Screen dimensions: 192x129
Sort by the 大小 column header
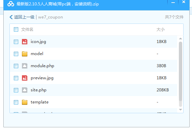[161, 29]
